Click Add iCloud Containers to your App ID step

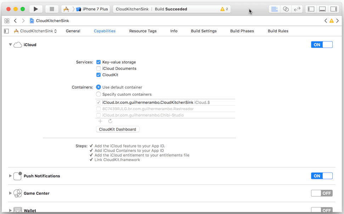pos(129,150)
